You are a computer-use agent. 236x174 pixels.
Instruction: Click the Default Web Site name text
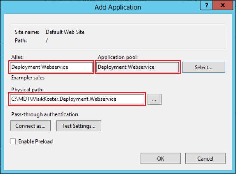(65, 32)
